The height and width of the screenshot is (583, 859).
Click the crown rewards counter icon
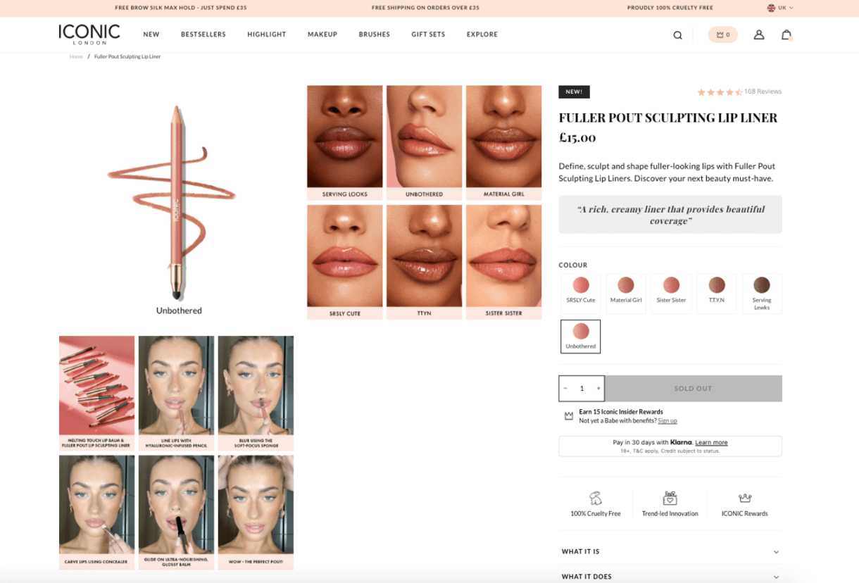pyautogui.click(x=723, y=35)
